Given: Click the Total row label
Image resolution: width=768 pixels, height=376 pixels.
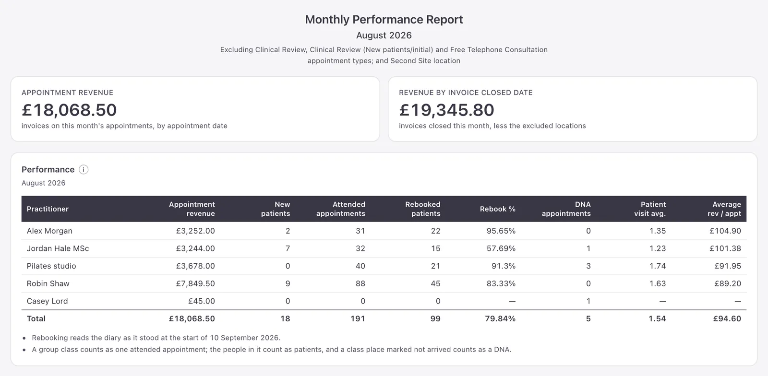Looking at the screenshot, I should click(x=36, y=318).
